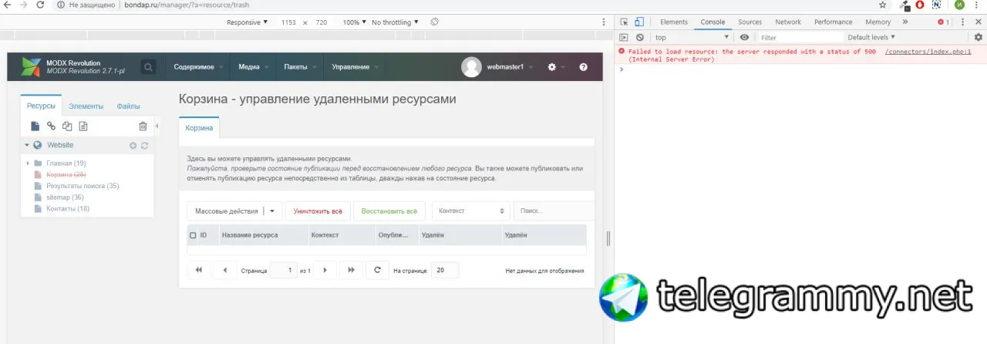Open the Elements tab in DevTools
This screenshot has height=344, width=987.
coord(674,22)
